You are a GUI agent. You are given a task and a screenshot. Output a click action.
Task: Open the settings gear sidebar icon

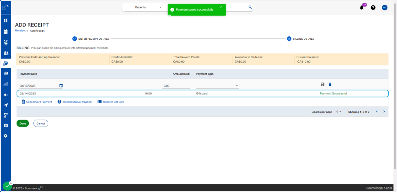click(6, 136)
